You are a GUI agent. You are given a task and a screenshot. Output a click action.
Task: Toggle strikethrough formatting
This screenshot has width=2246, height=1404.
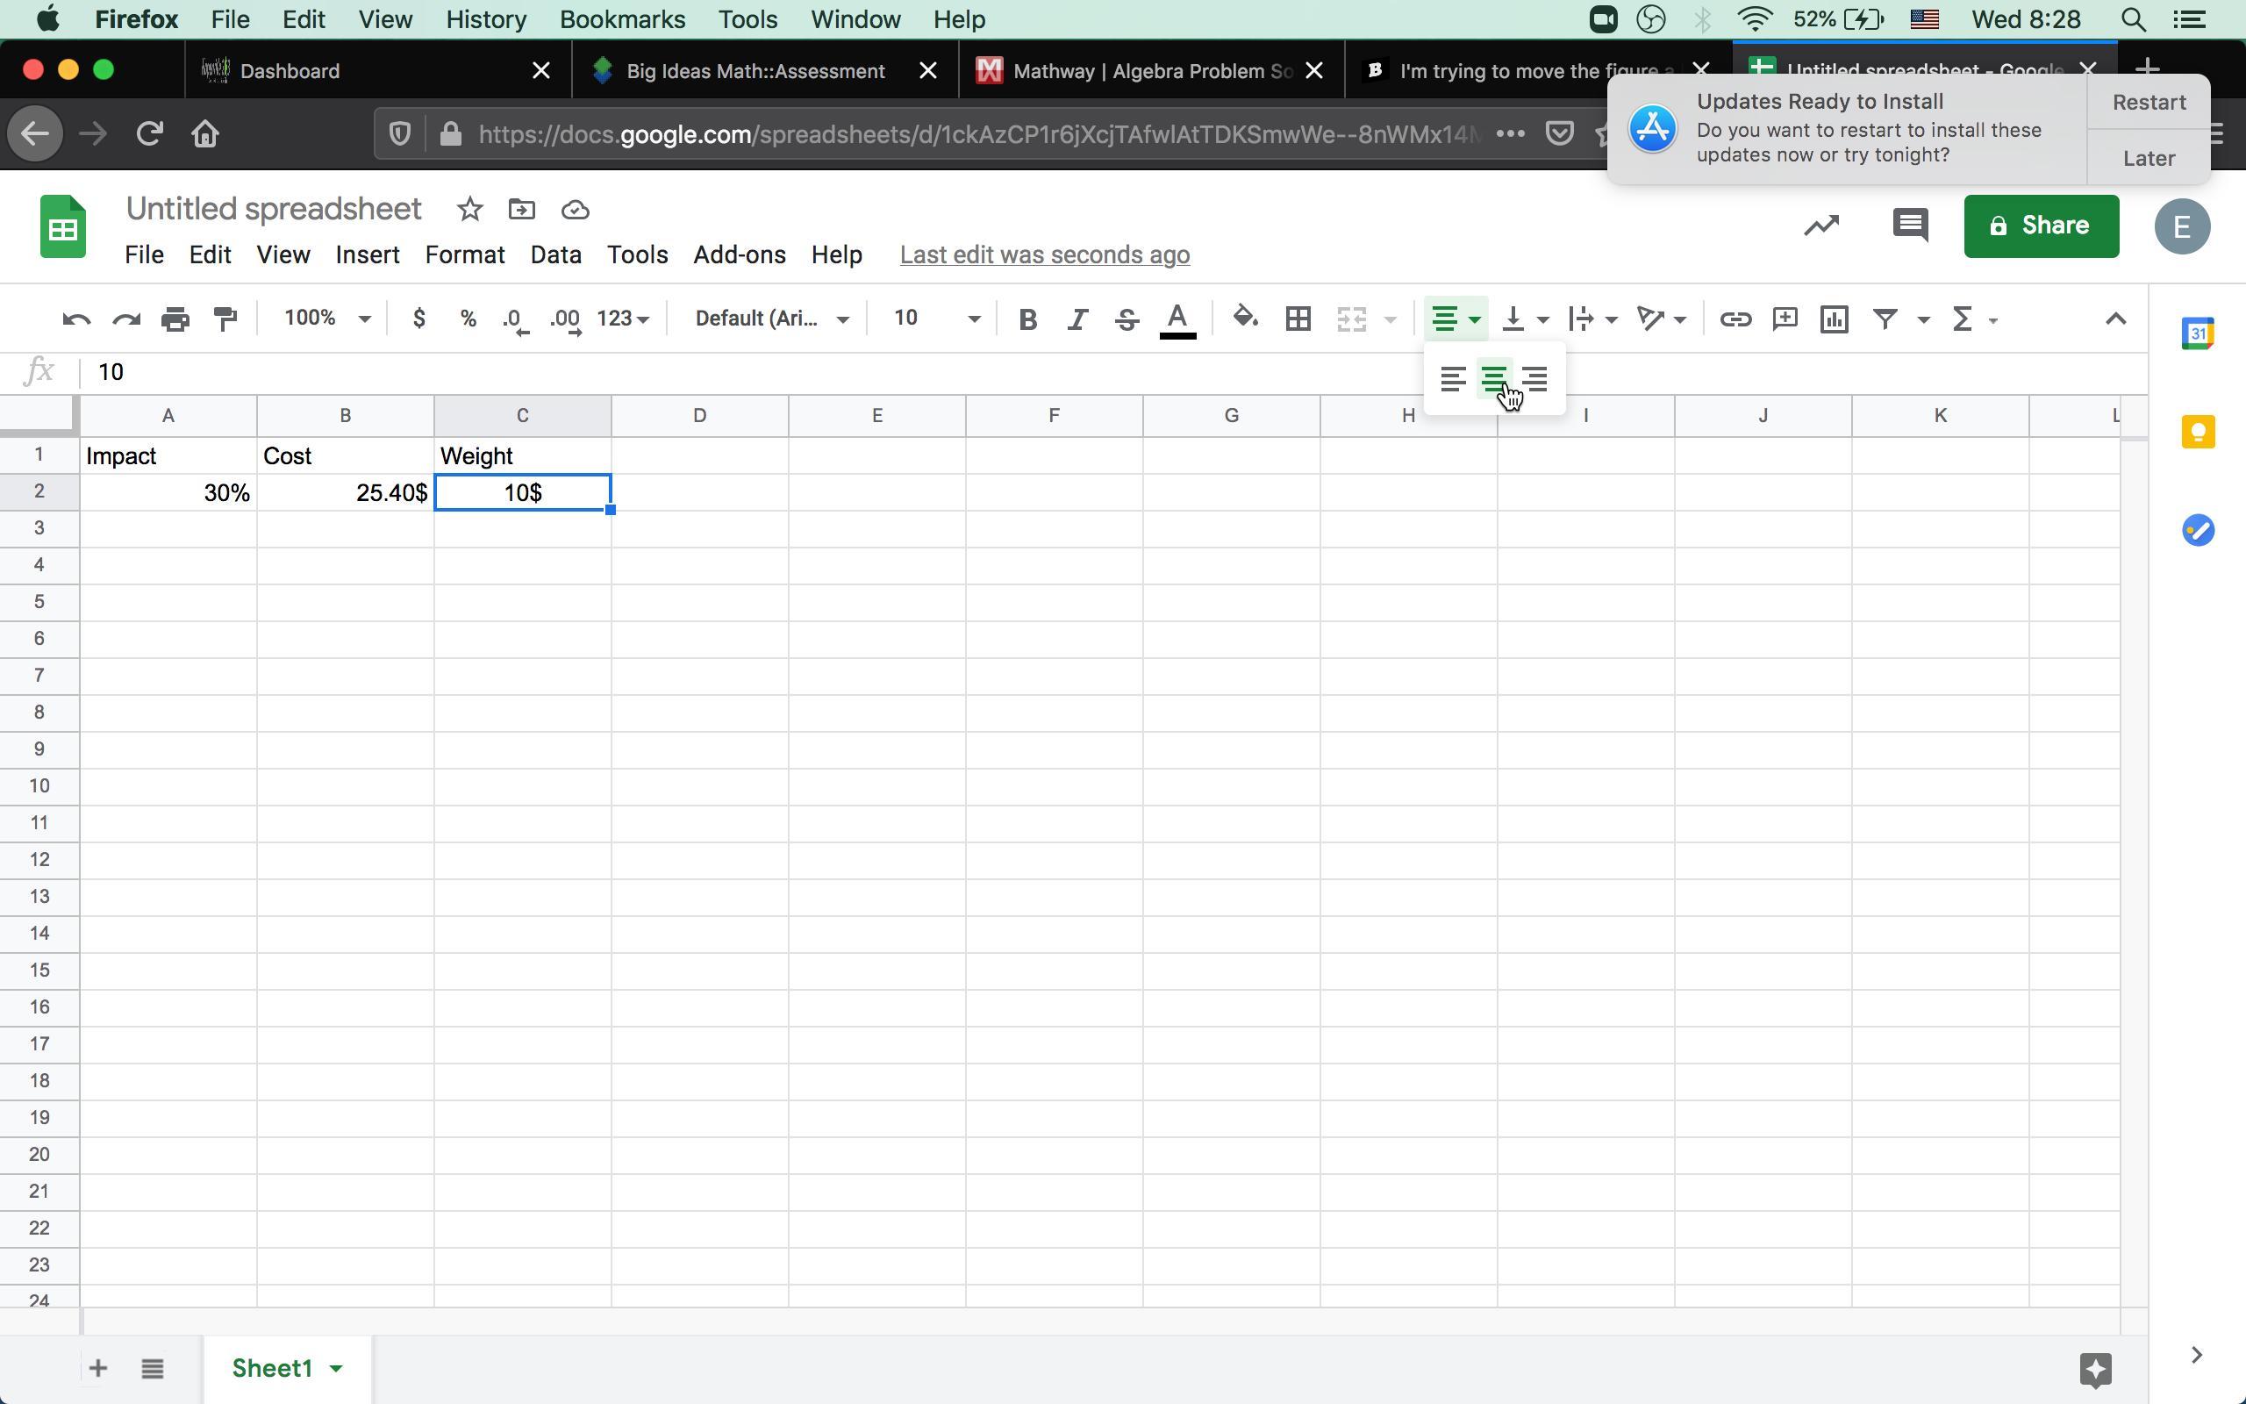[x=1127, y=319]
